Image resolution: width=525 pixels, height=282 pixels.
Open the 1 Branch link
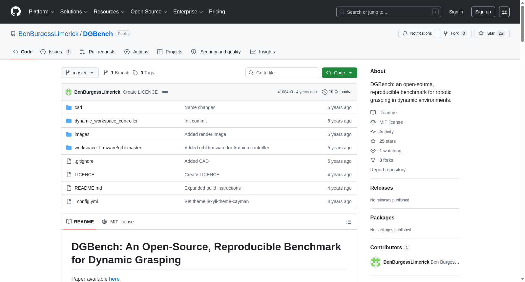pos(116,73)
